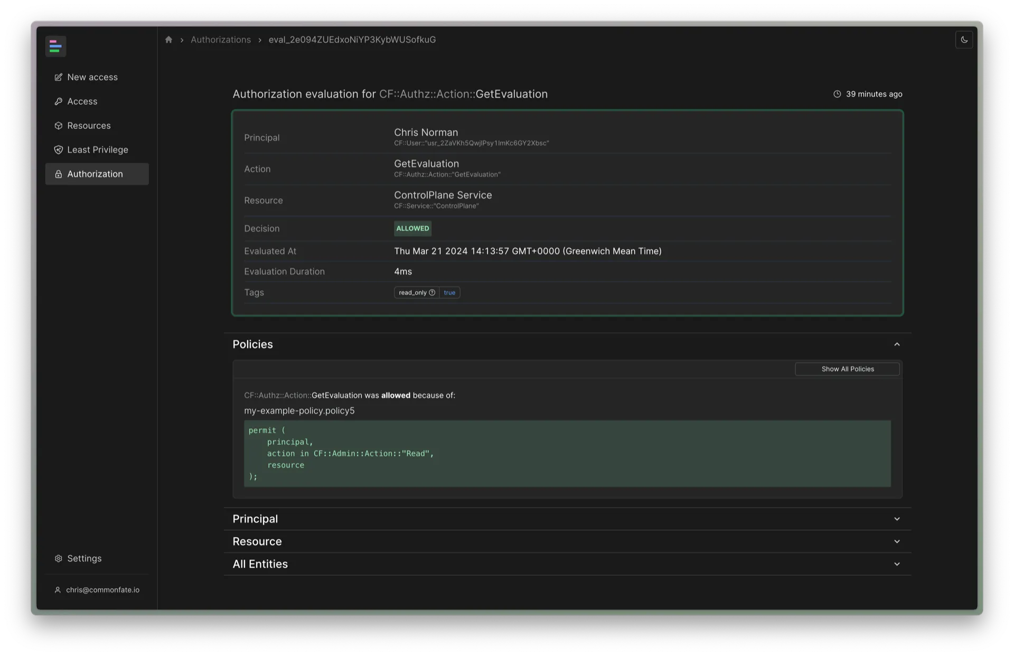Go to New access page
This screenshot has width=1014, height=656.
[x=92, y=77]
